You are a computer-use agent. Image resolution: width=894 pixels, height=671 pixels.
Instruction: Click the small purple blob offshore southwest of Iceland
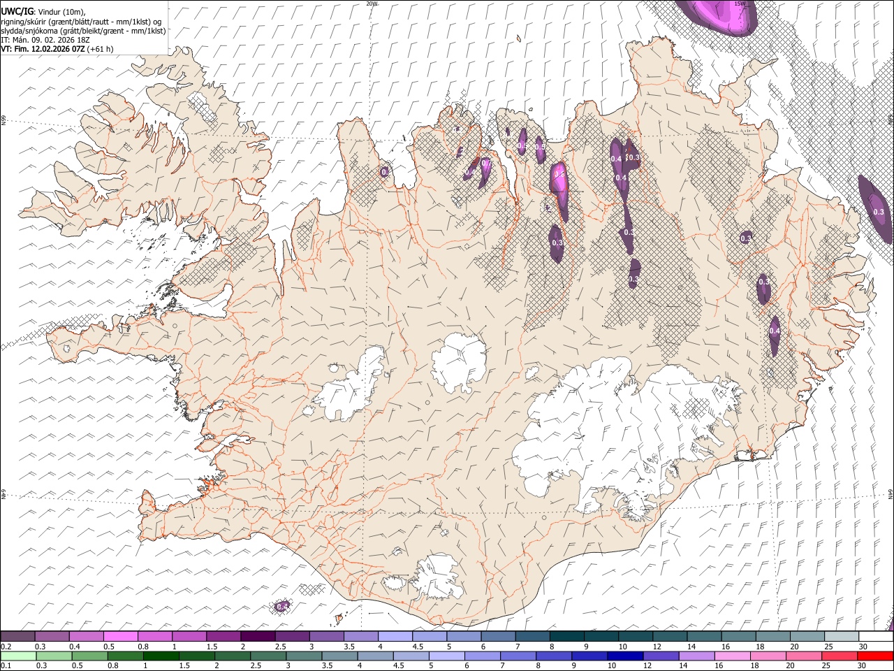point(281,606)
